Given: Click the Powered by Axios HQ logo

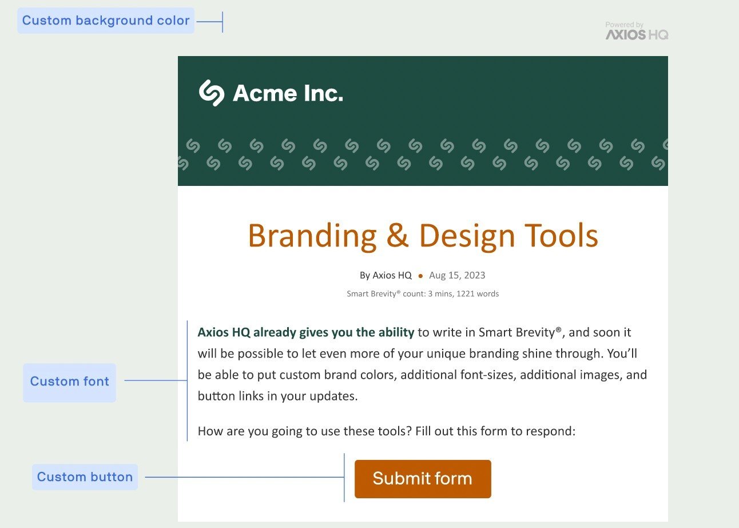Looking at the screenshot, I should tap(637, 31).
